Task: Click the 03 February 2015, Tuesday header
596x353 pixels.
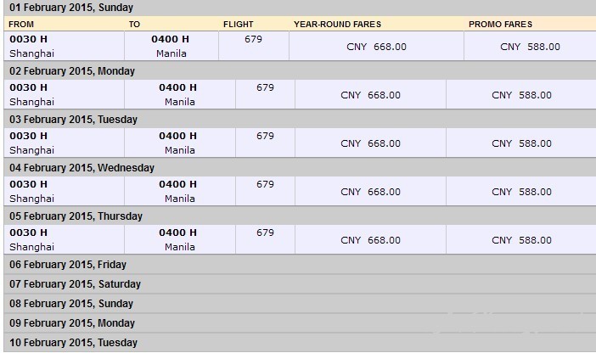Action: coord(300,119)
